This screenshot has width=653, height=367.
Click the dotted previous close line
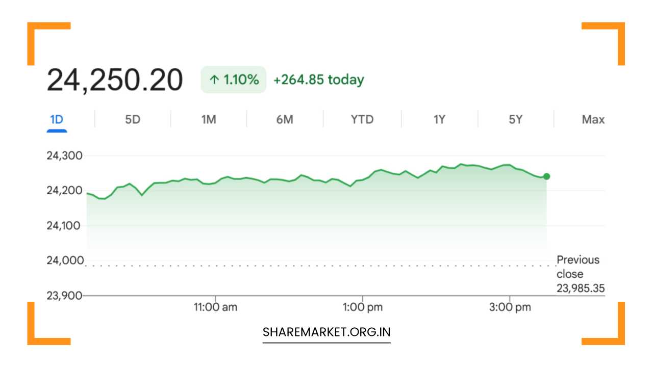[x=320, y=266]
